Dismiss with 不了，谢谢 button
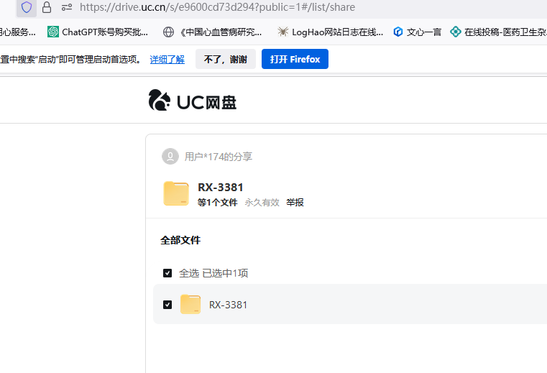The height and width of the screenshot is (373, 547). (226, 59)
